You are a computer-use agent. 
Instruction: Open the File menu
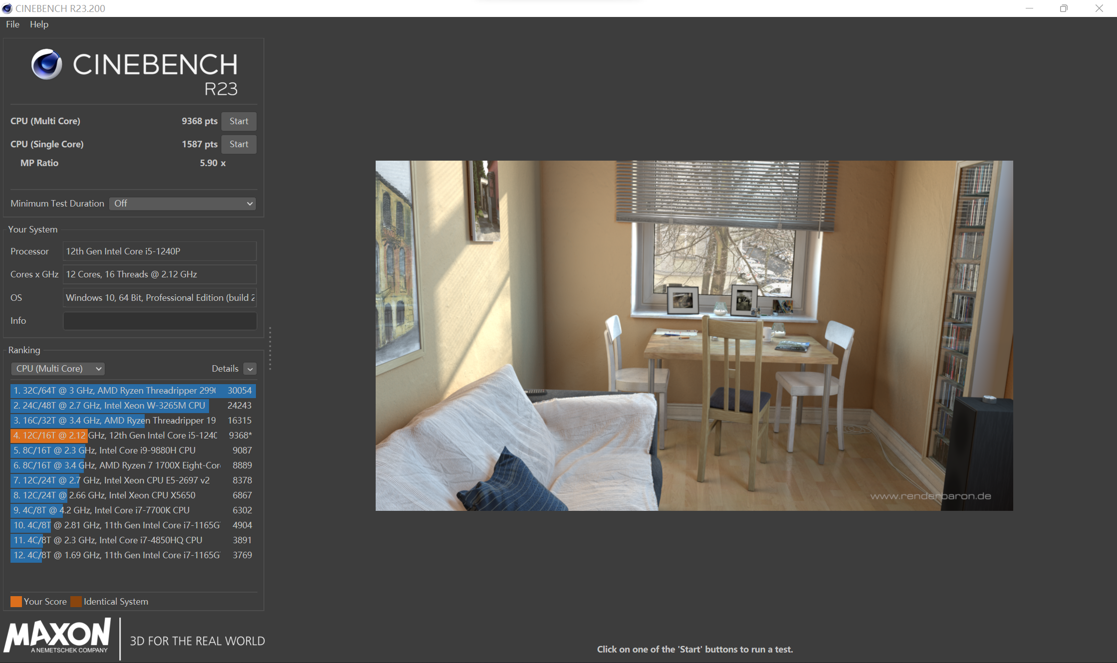pyautogui.click(x=12, y=24)
